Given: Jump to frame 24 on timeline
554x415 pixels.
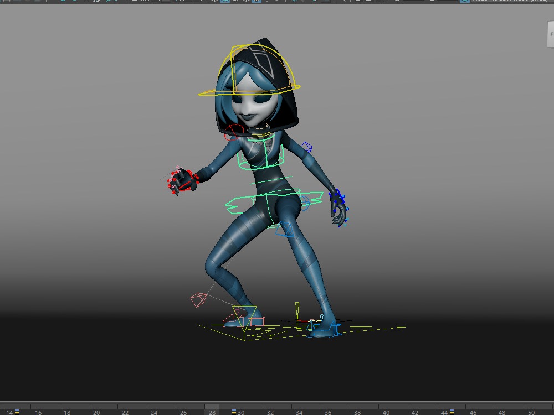Looking at the screenshot, I should tap(154, 412).
